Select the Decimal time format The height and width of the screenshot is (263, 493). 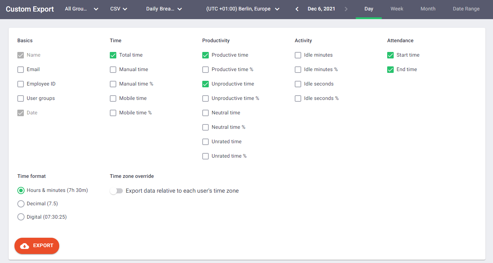21,203
